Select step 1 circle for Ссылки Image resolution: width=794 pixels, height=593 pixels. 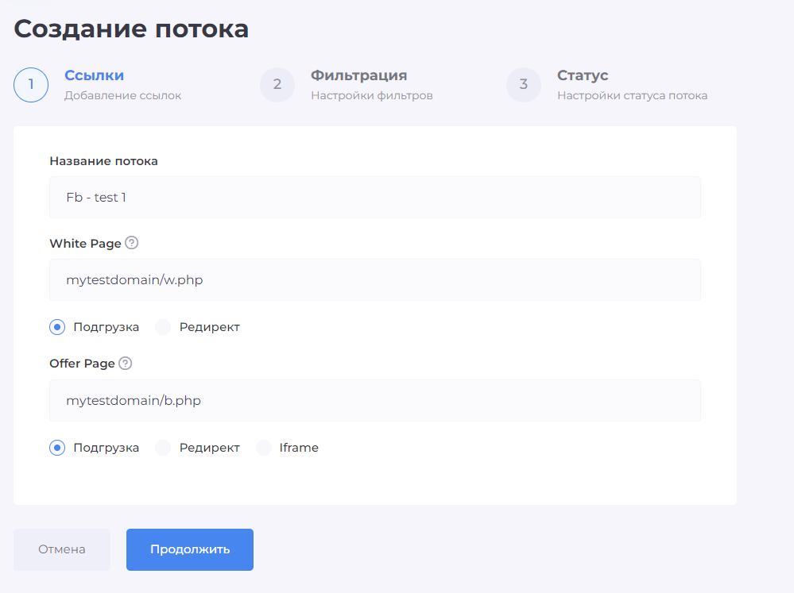(31, 84)
